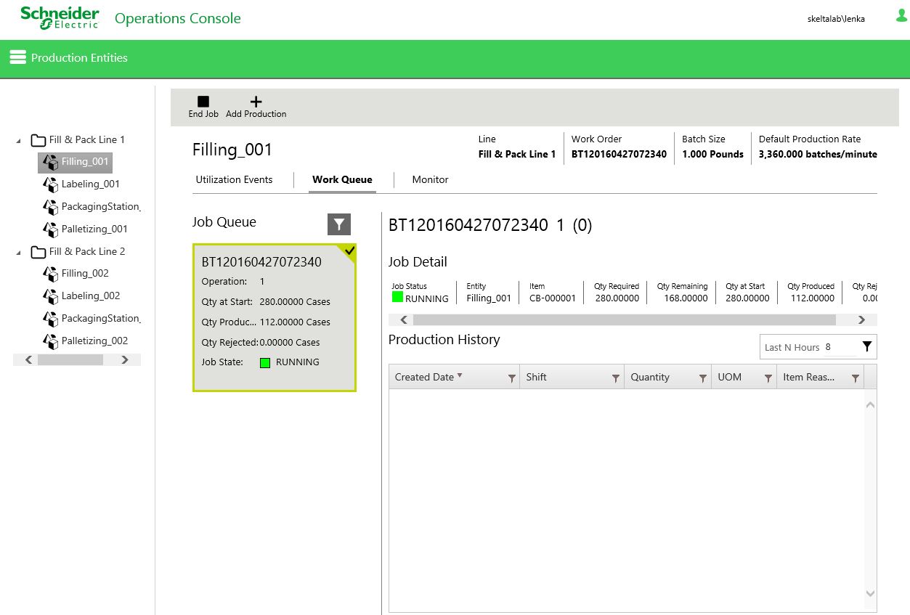Click the Add Production plus icon

tap(256, 102)
